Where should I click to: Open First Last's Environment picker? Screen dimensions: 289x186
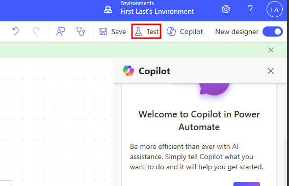[157, 11]
